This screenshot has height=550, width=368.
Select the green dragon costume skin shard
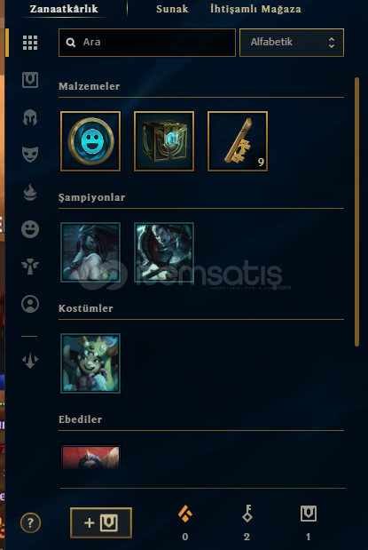[90, 363]
